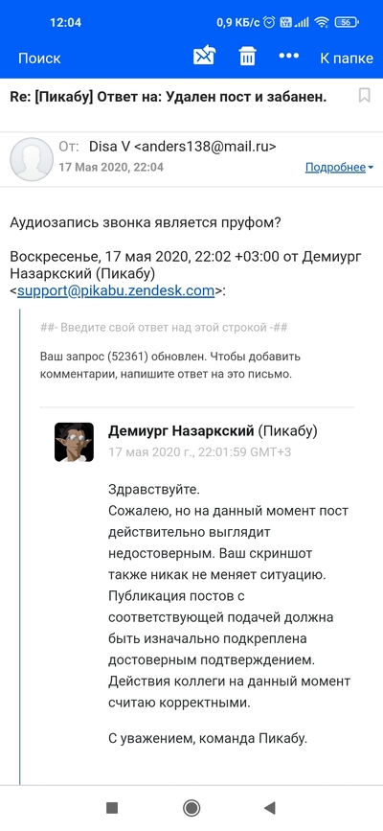Tap the 12:04 clock in status bar
Image resolution: width=383 pixels, height=831 pixels.
pyautogui.click(x=66, y=22)
